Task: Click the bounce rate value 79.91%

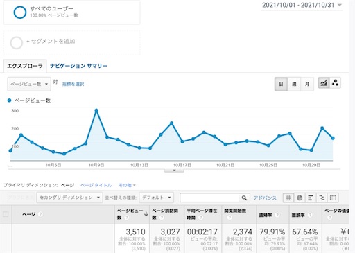Action: coord(272,232)
